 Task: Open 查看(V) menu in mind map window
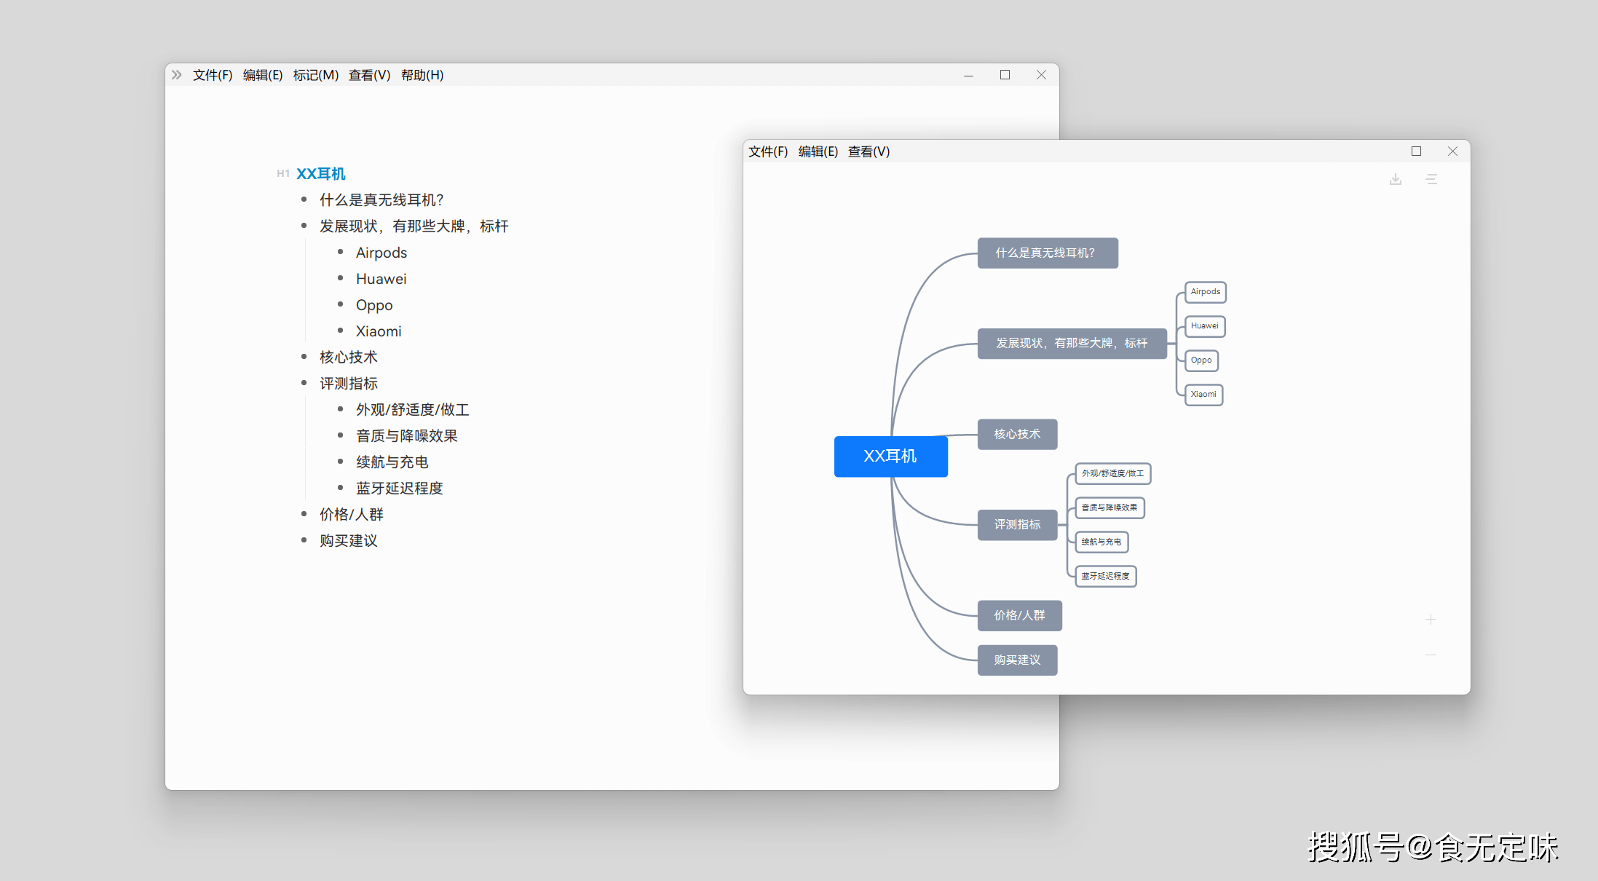(x=869, y=151)
